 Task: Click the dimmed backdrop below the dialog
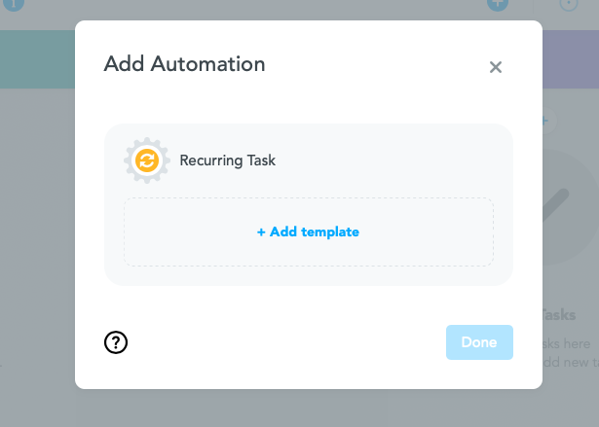pos(309,409)
